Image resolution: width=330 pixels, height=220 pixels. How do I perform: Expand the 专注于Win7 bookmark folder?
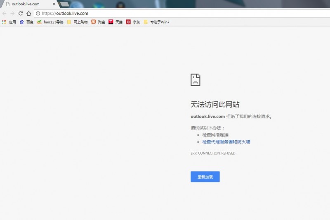tap(156, 22)
